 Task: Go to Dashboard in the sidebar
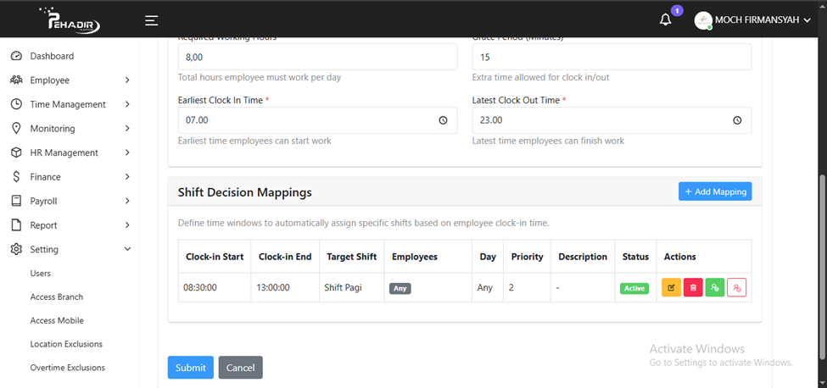pyautogui.click(x=52, y=56)
